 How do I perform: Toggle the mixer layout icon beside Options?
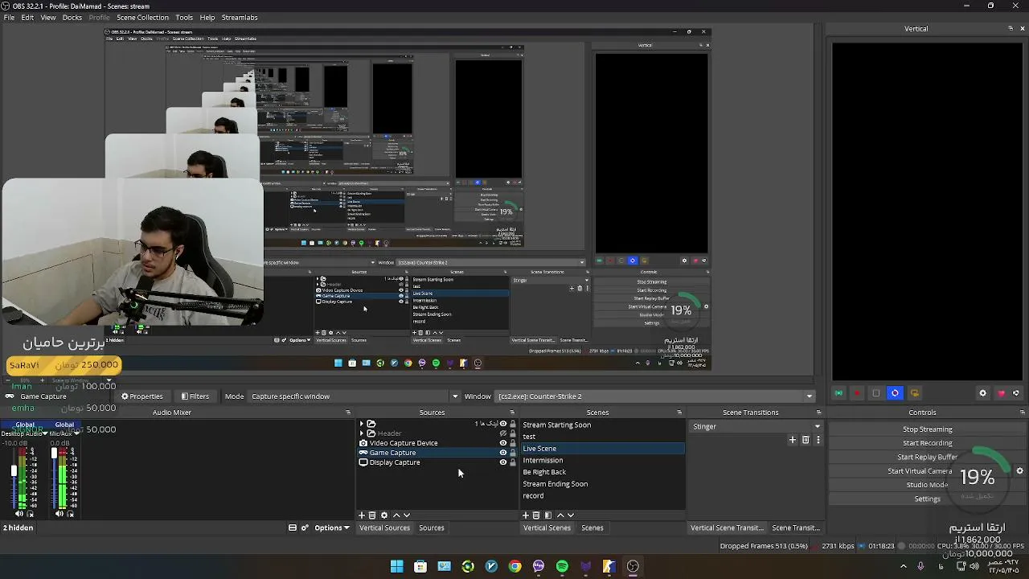pos(293,528)
